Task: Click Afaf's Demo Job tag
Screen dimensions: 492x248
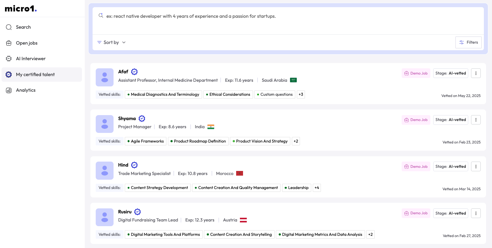Action: click(x=416, y=73)
